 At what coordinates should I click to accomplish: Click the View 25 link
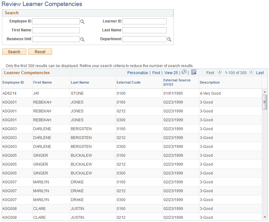click(x=171, y=73)
